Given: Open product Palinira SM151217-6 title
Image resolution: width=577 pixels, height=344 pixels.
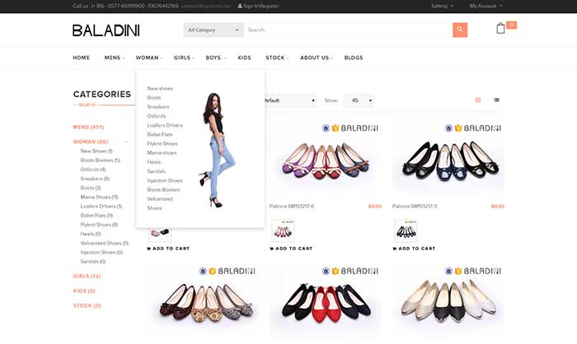Looking at the screenshot, I should pos(292,207).
